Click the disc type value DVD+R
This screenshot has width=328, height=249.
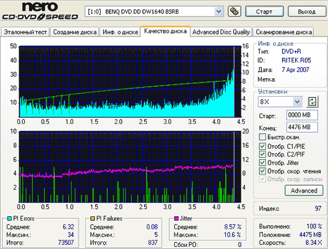291,51
